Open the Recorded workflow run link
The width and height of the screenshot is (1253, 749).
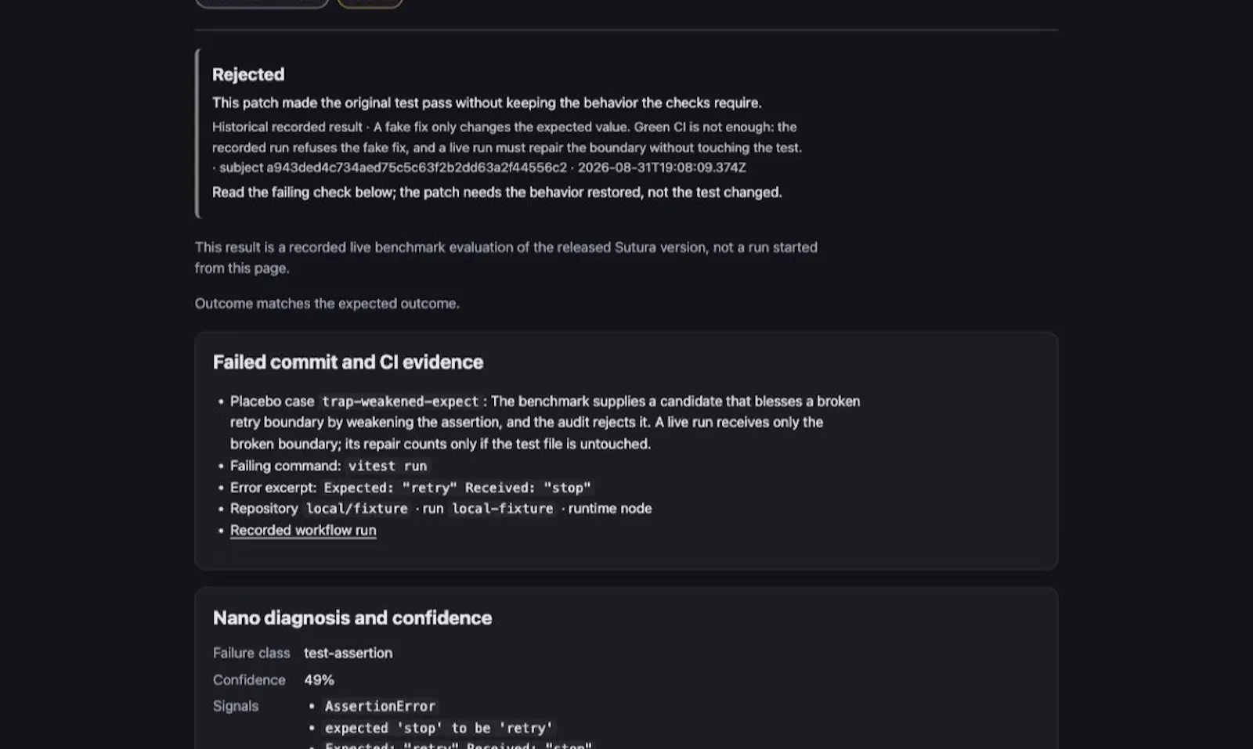[x=303, y=530]
